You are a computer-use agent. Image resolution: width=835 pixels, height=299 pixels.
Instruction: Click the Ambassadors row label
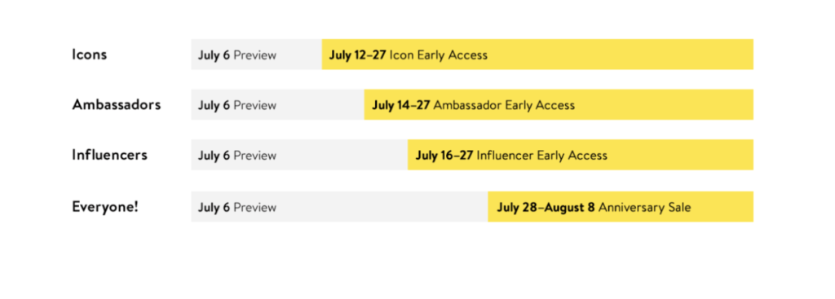tap(116, 104)
